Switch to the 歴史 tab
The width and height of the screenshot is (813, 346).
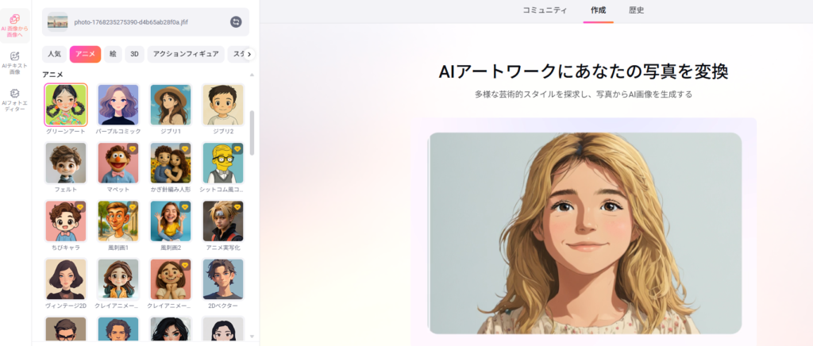pos(636,10)
